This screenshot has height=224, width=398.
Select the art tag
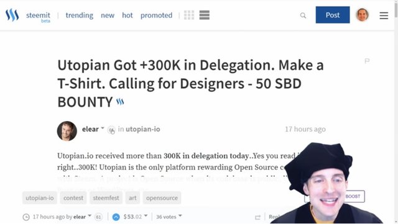132,198
